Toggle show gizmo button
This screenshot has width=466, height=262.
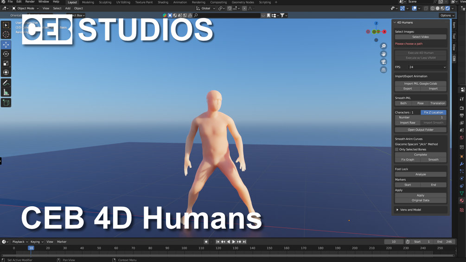point(402,8)
